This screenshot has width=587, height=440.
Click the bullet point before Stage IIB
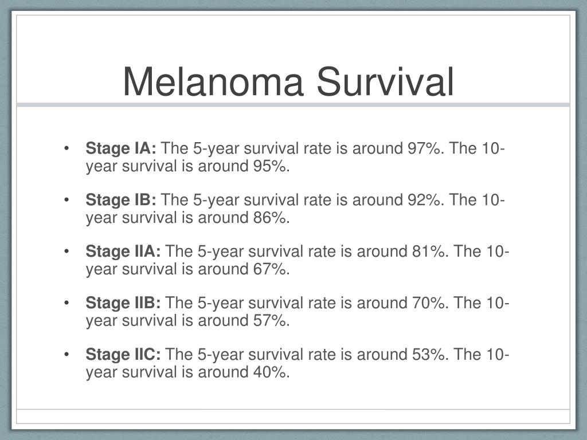(66, 302)
